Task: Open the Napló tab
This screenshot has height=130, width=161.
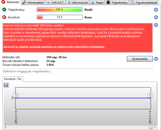Action: coord(97,3)
